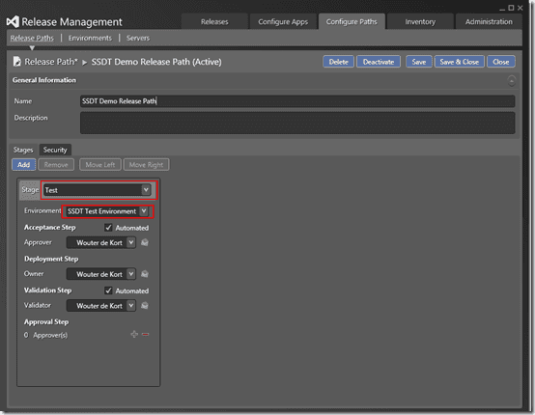Select the Configure Paths tab
The image size is (535, 415).
[x=352, y=21]
